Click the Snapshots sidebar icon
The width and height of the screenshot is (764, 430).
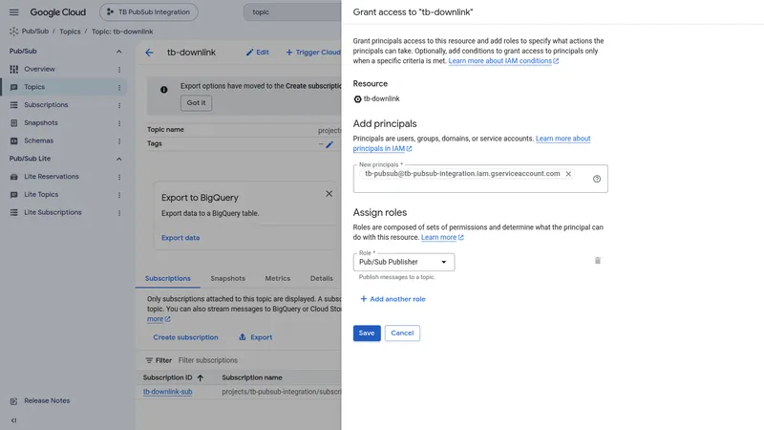point(13,123)
